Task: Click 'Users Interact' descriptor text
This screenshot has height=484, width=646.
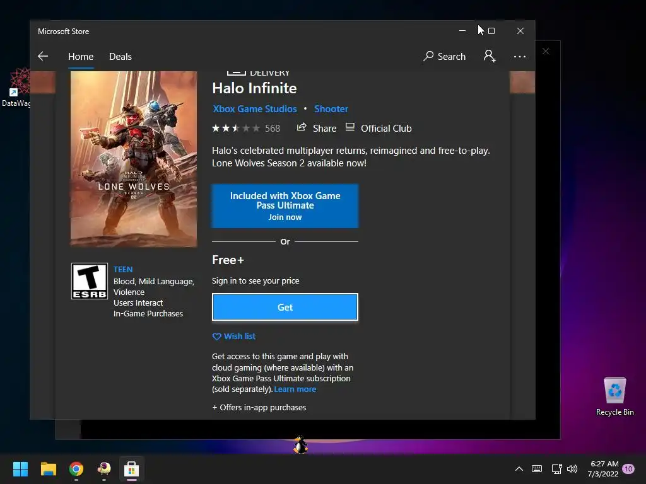Action: (138, 303)
